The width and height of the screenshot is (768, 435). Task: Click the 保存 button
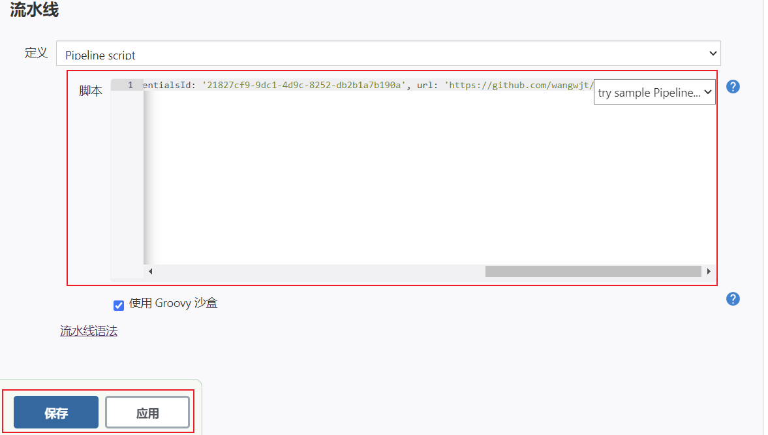point(56,412)
